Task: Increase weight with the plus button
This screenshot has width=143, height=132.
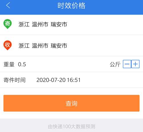Action: 135,64
